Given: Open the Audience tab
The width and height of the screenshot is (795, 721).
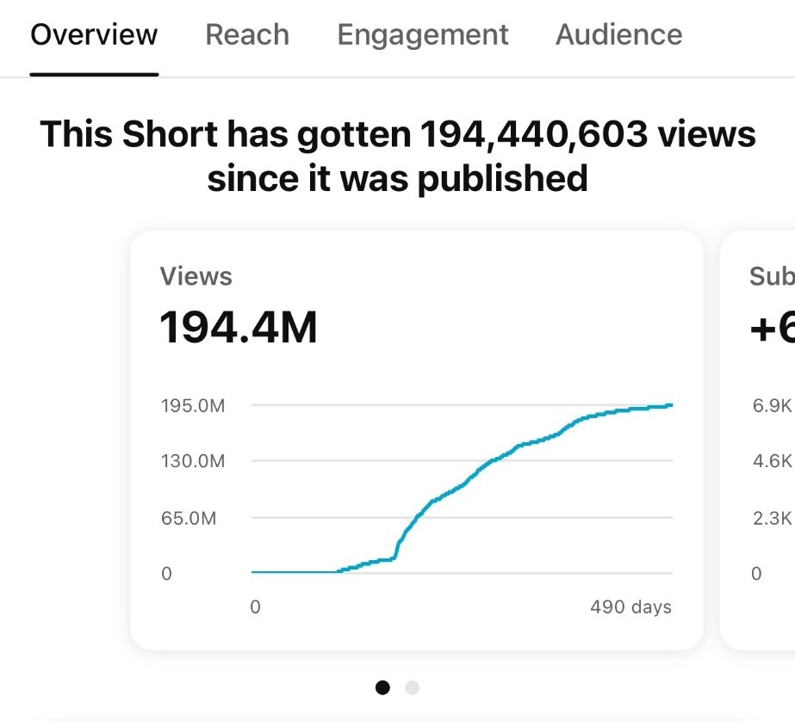Looking at the screenshot, I should tap(619, 35).
